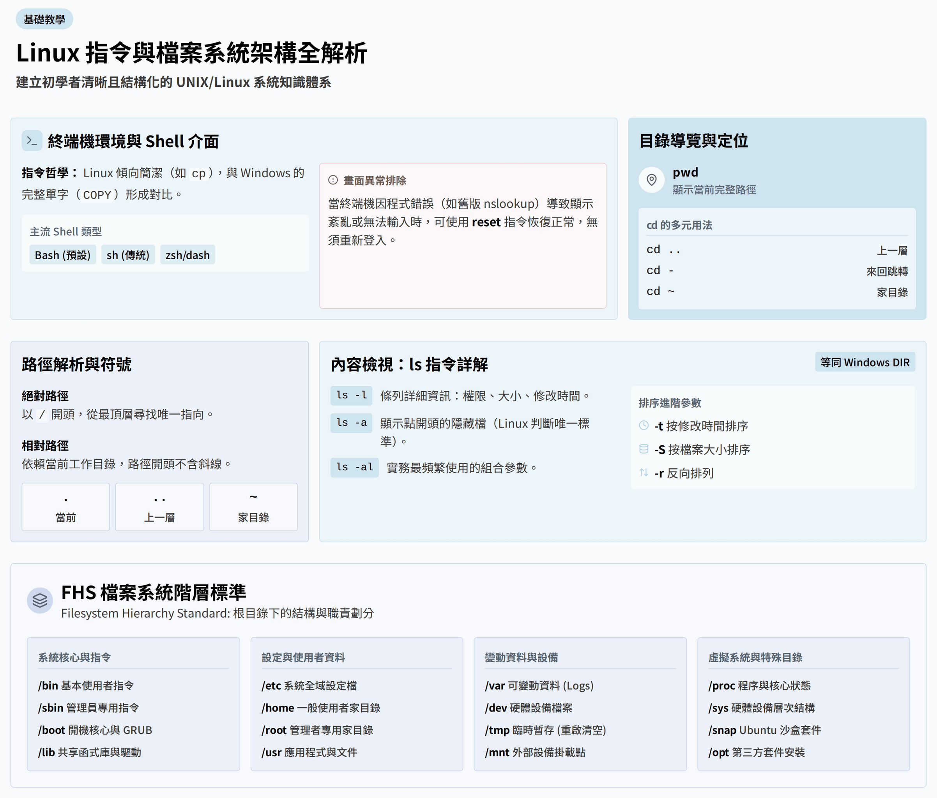Click the up-down arrows icon beside -r 反向排列
The image size is (937, 798).
(x=644, y=473)
